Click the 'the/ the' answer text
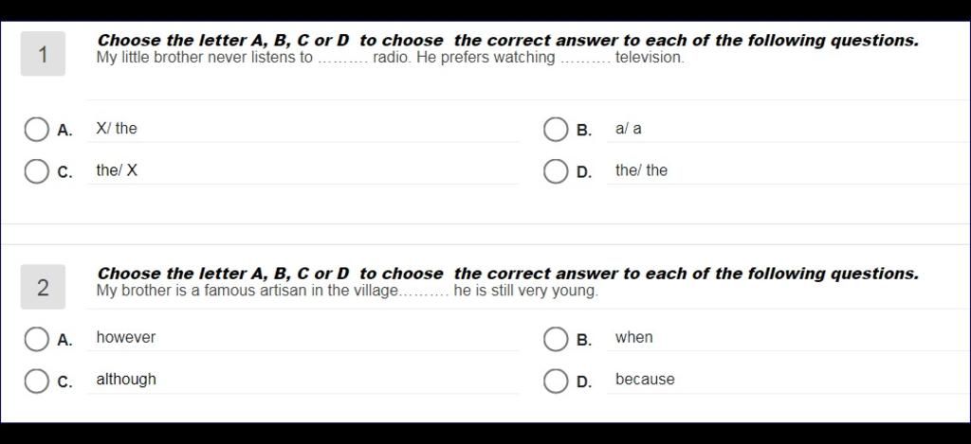971x444 pixels. (642, 170)
